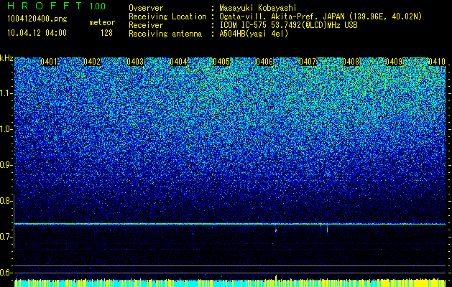
Task: Click the 0406 time marker
Action: click(x=264, y=62)
